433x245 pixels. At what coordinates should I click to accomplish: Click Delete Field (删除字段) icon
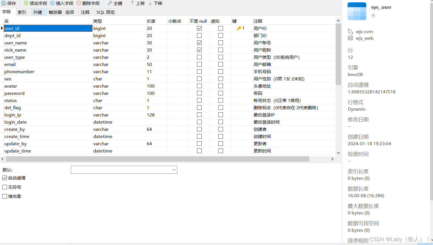(79, 3)
